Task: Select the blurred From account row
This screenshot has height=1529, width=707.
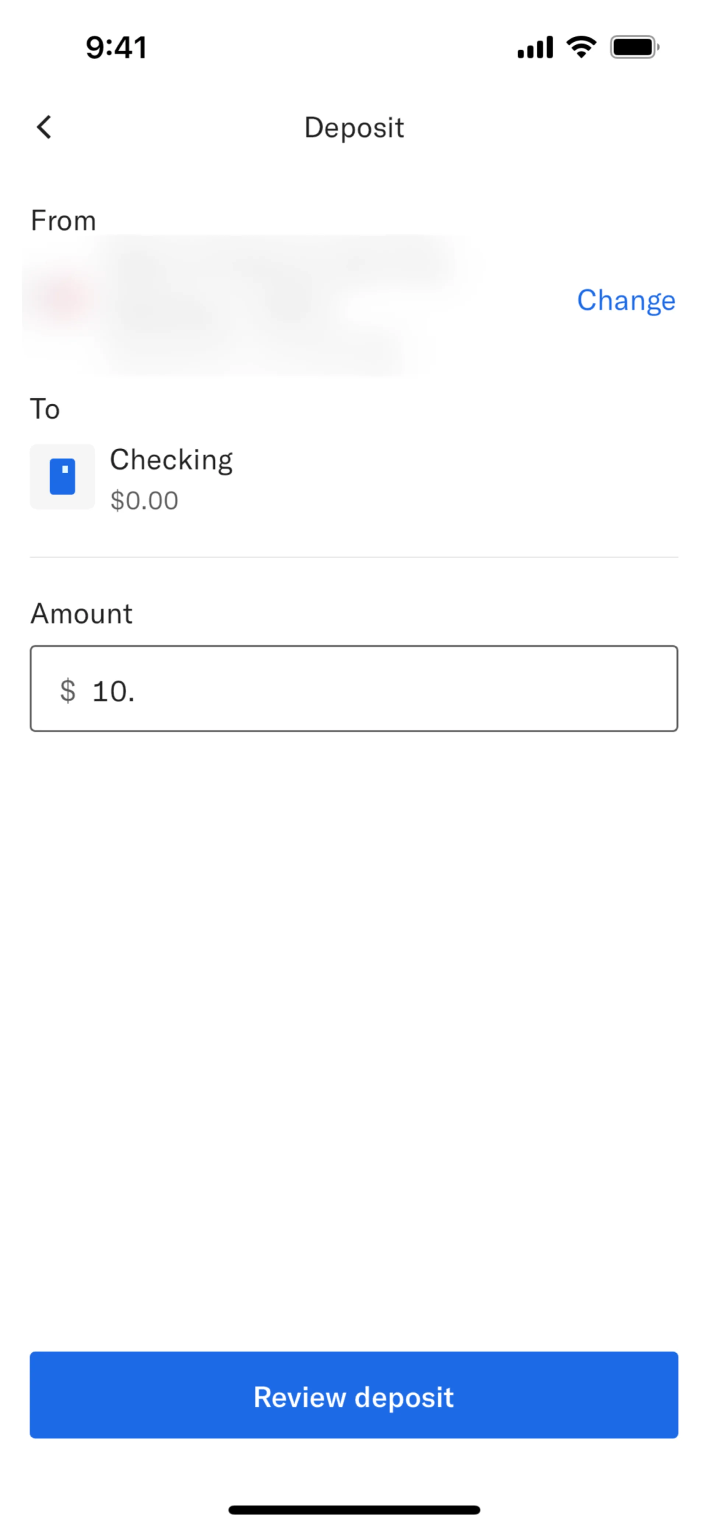Action: [x=249, y=304]
